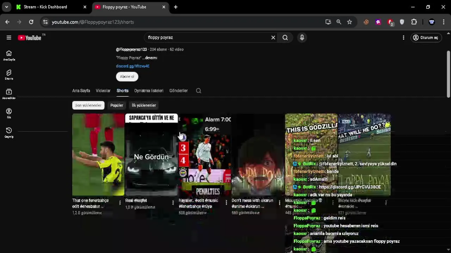
Task: Select the Son yüklenenler filter chip
Action: (88, 105)
